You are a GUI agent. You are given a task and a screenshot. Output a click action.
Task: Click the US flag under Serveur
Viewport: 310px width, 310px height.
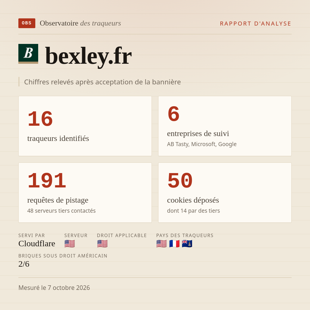pos(69,244)
